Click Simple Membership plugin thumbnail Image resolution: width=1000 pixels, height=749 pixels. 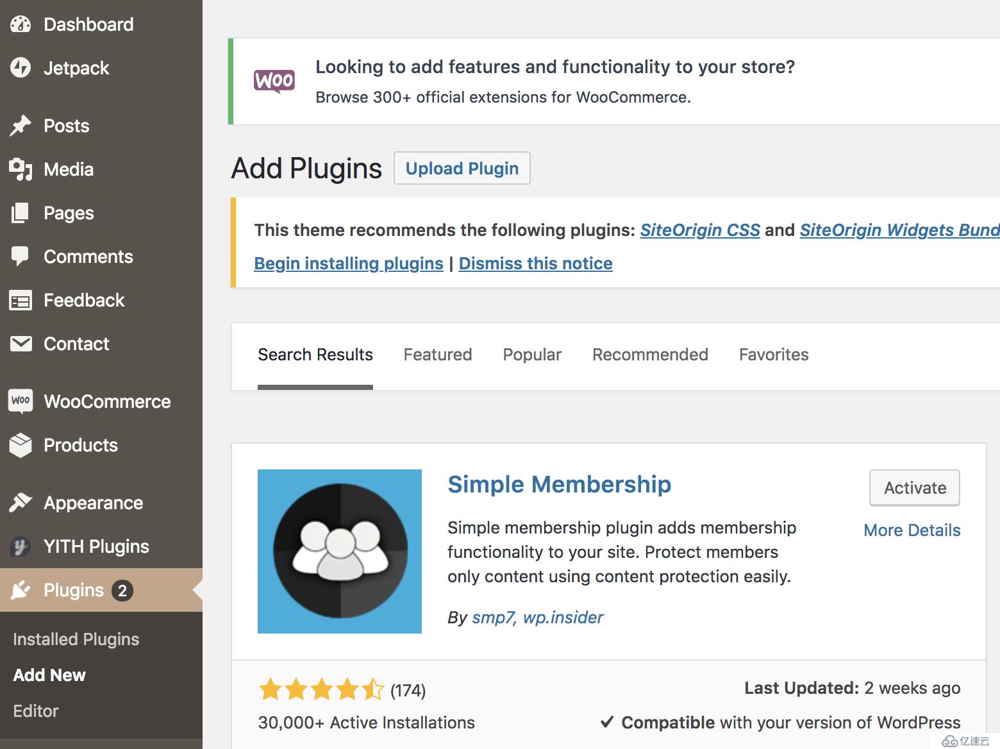point(340,551)
